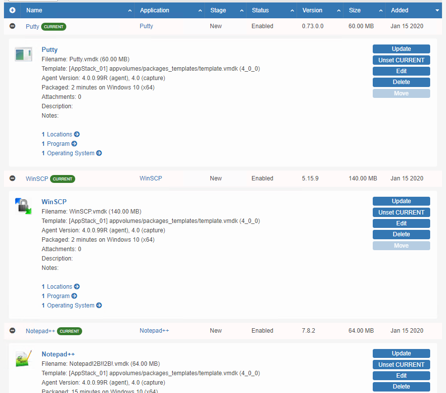Screen dimensions: 446x393
Task: Sort by Stage column header
Action: [226, 10]
